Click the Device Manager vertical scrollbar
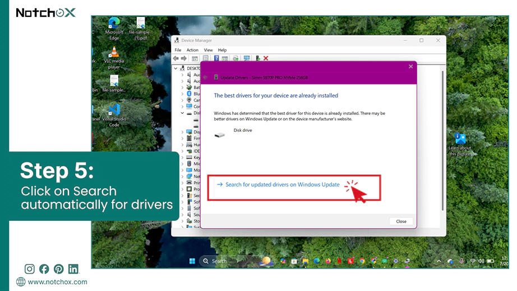This screenshot has width=517, height=291. coord(442,140)
